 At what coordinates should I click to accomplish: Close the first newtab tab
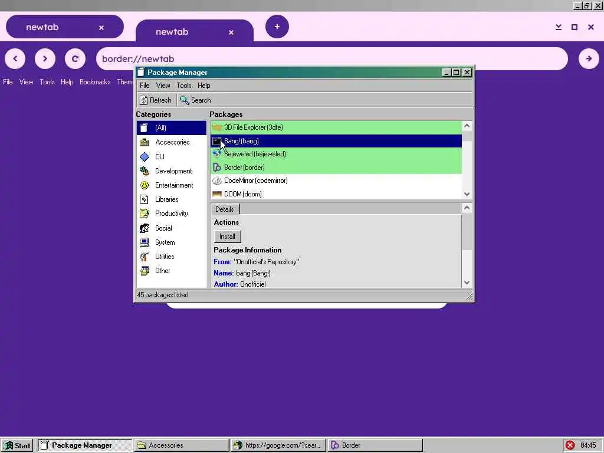pos(101,28)
